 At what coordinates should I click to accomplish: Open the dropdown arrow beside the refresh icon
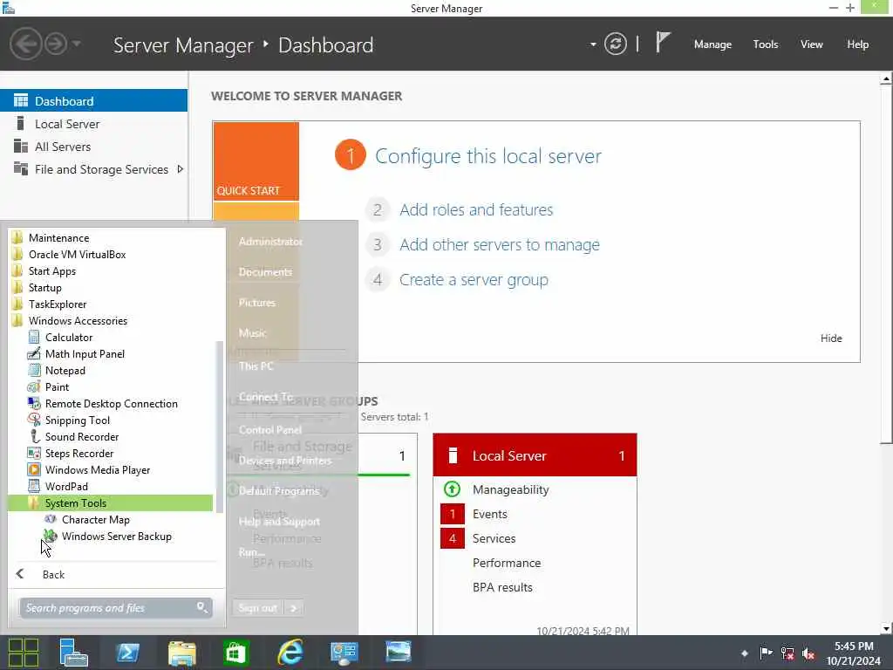(x=593, y=44)
